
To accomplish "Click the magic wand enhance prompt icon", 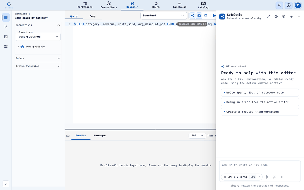I will click(x=274, y=177).
